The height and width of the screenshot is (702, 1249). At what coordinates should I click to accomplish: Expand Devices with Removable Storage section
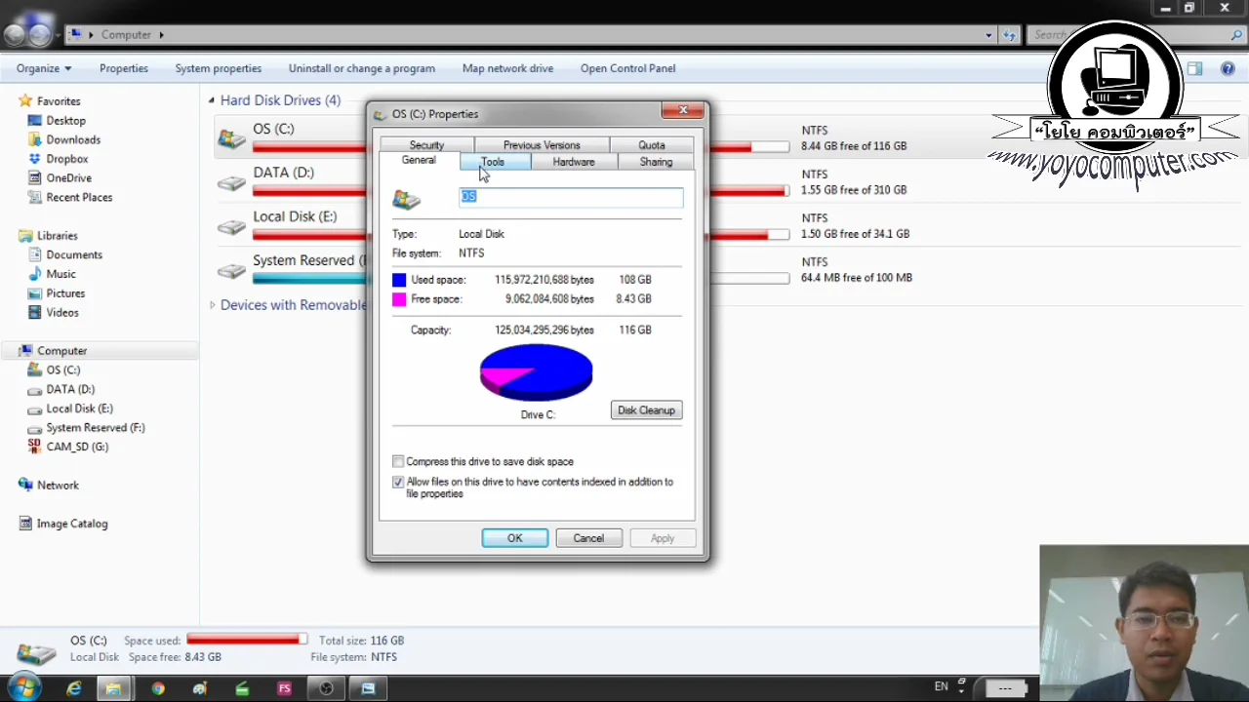(x=213, y=305)
